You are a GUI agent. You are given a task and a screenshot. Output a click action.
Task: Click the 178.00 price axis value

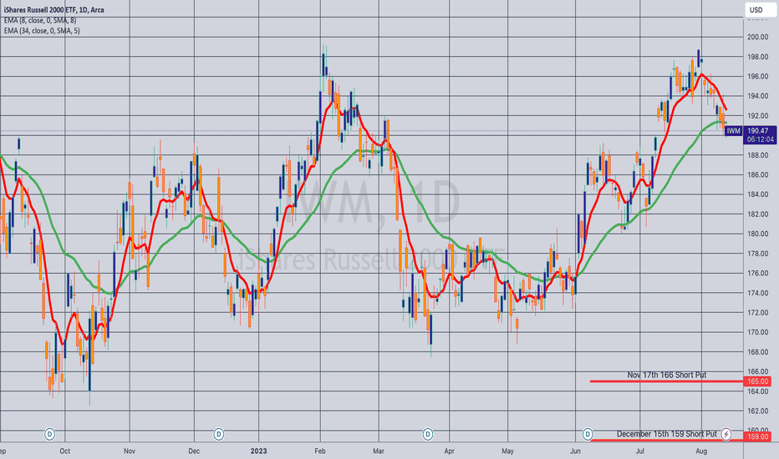pyautogui.click(x=757, y=254)
